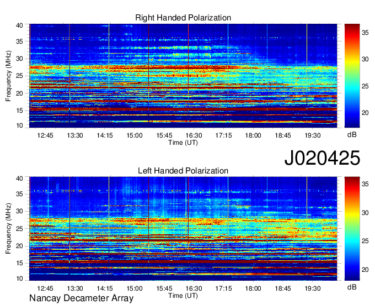Click the 18:00 time tick of the Left Handed plot
Viewport: 375px width, 305px height.
(253, 288)
